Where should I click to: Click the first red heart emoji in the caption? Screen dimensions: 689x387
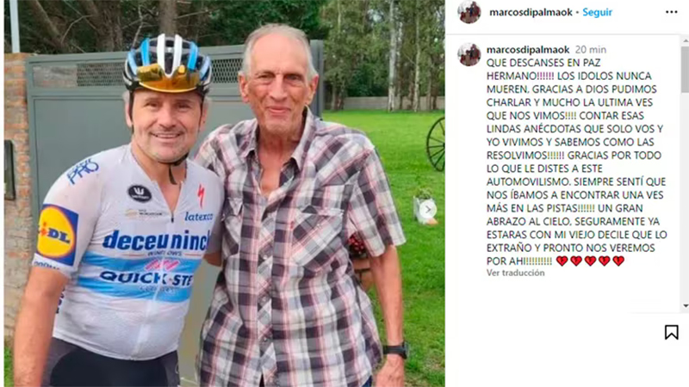click(x=562, y=261)
